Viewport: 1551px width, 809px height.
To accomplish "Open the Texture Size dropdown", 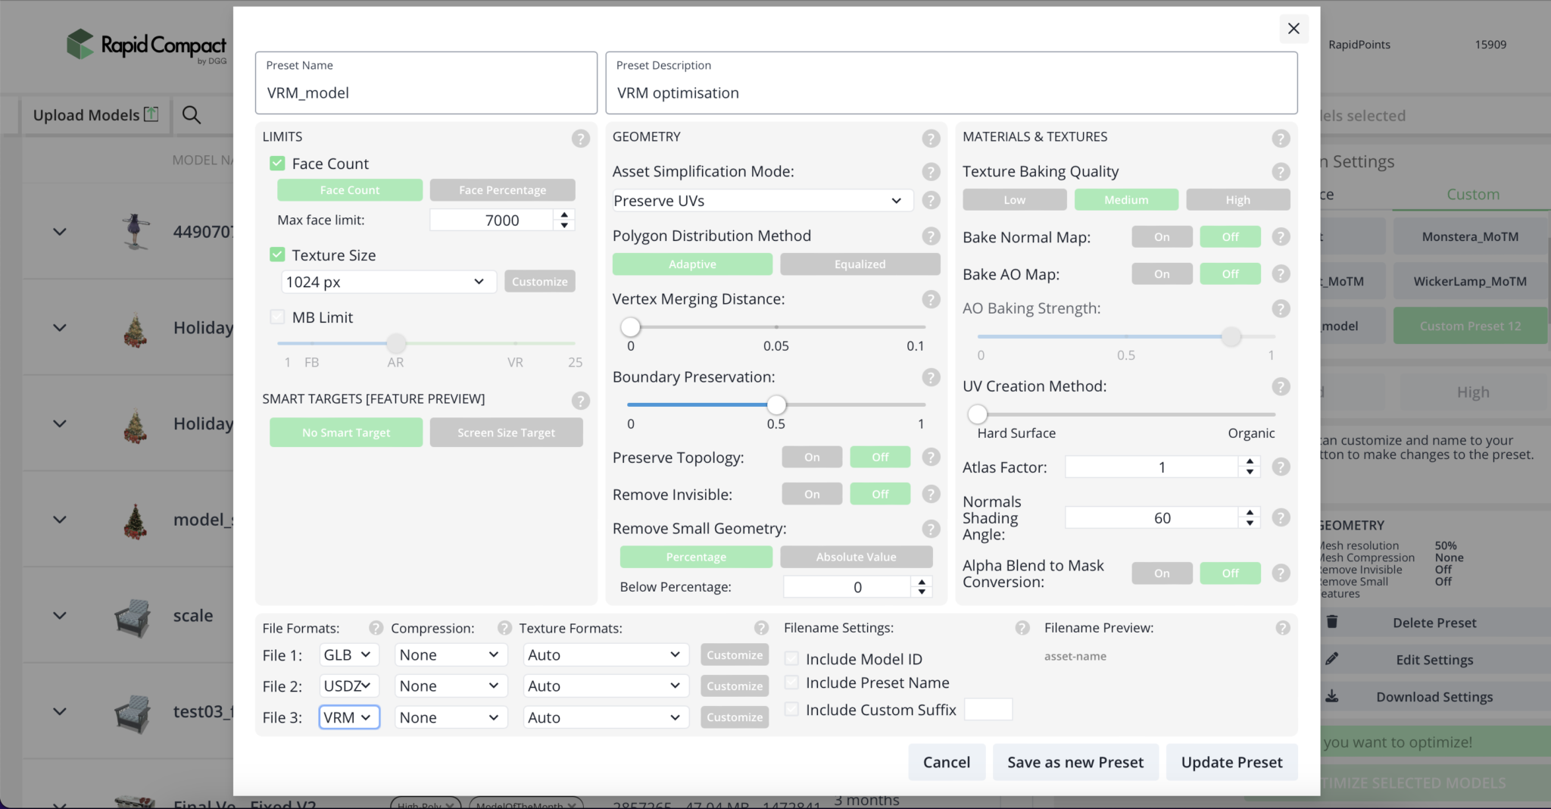I will point(388,281).
